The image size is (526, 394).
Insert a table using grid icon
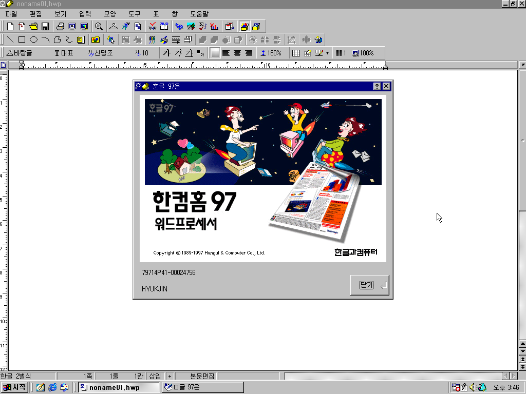296,53
